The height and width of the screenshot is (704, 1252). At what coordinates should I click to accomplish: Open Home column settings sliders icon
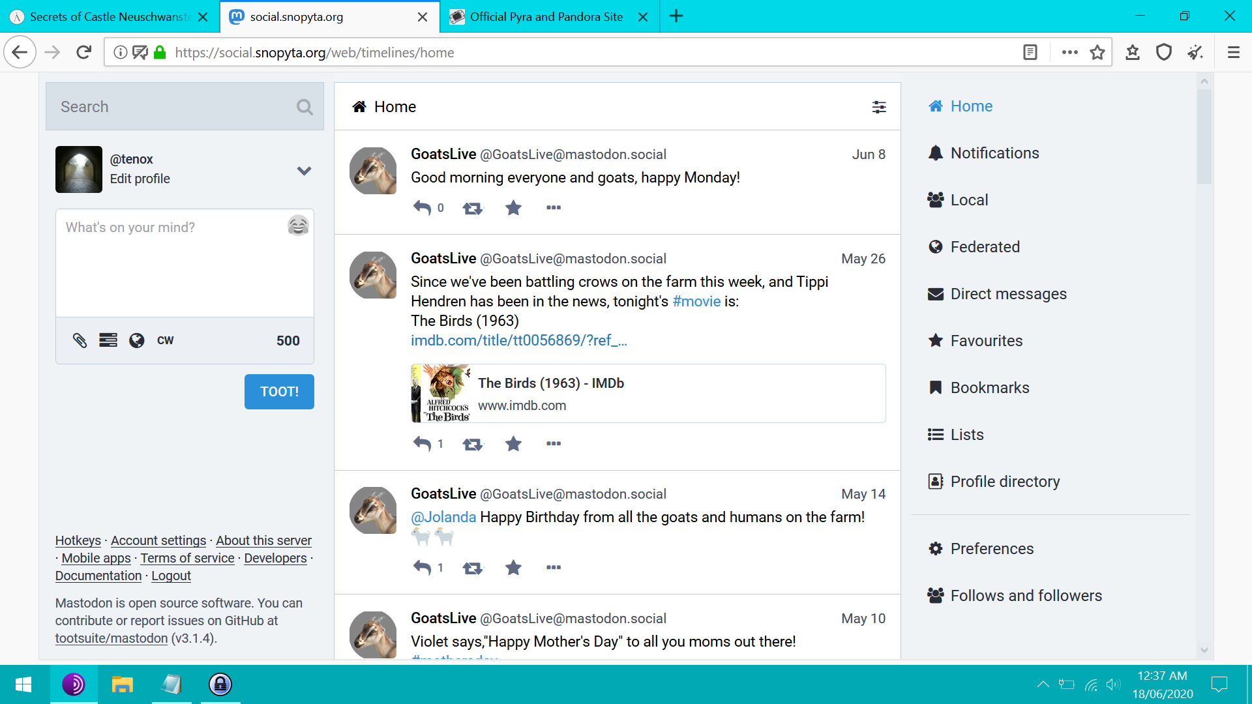tap(879, 107)
